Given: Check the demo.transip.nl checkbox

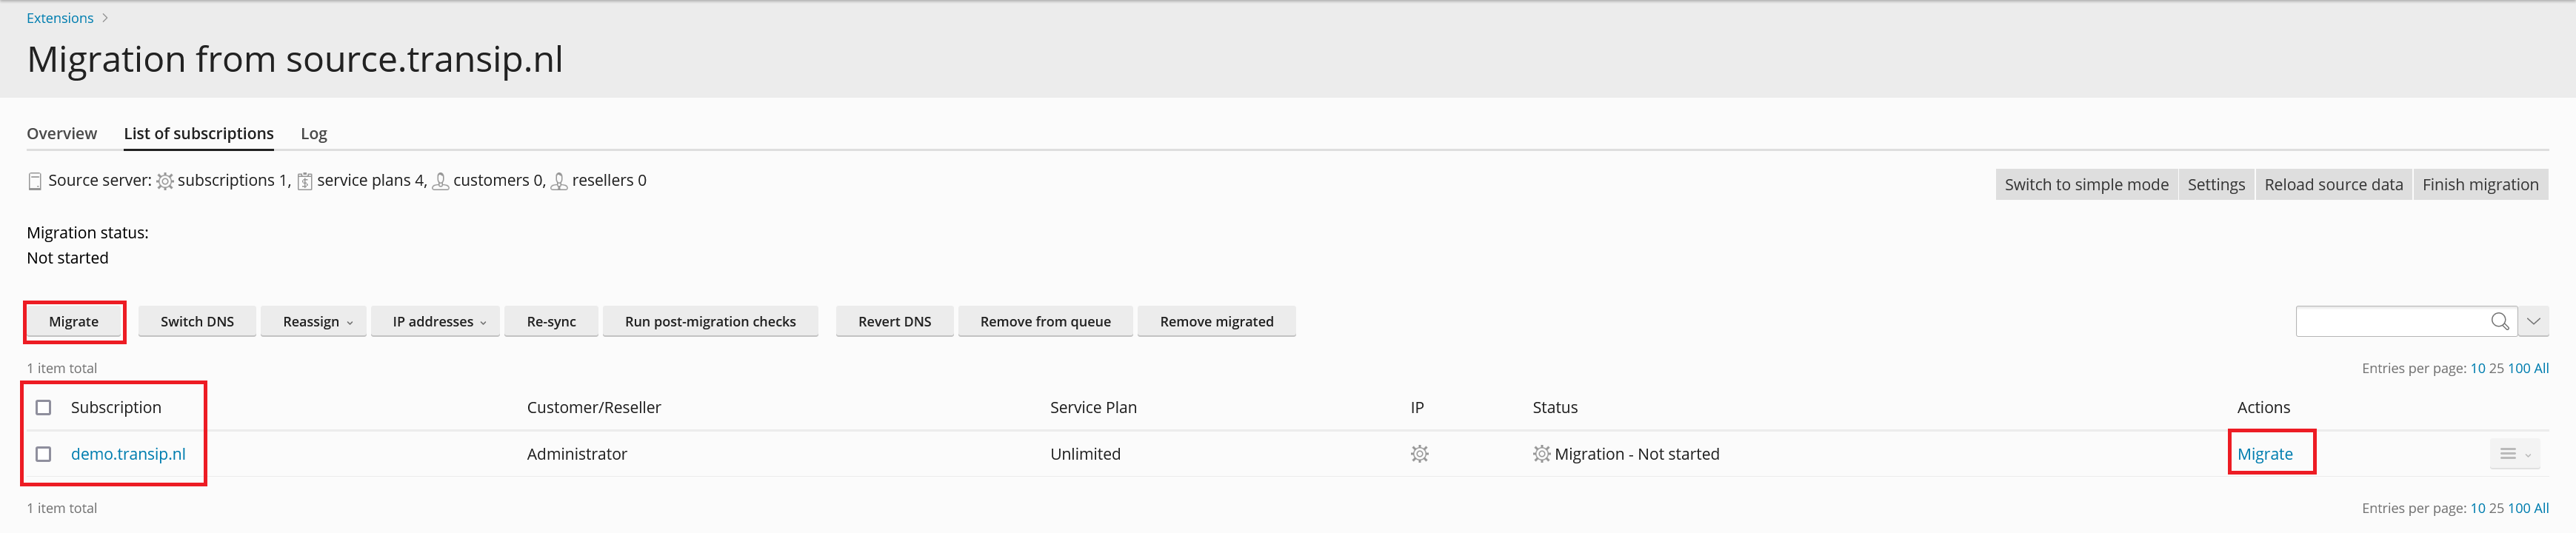Looking at the screenshot, I should pos(43,454).
